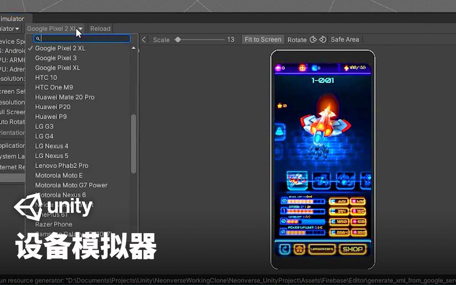Click the 1-001 level label in game
This screenshot has height=285, width=456.
[x=323, y=81]
